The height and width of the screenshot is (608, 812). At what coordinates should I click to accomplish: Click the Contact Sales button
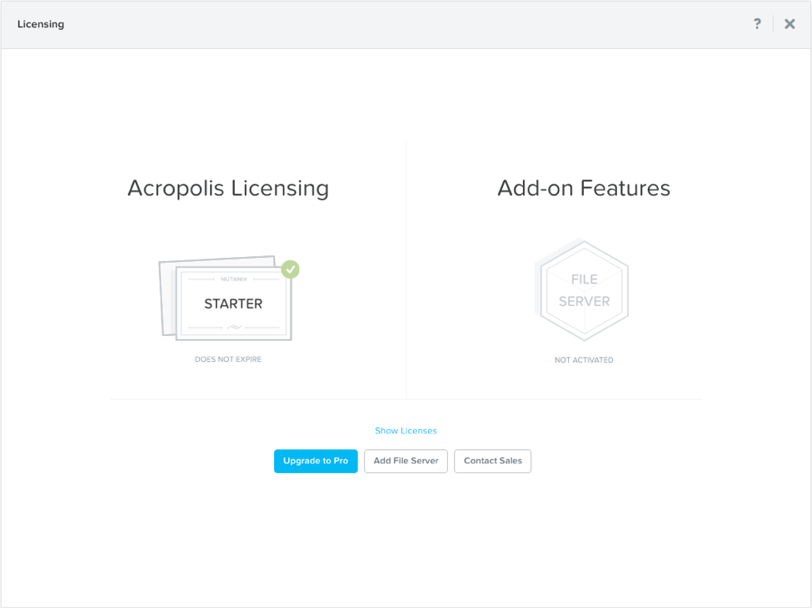(492, 461)
